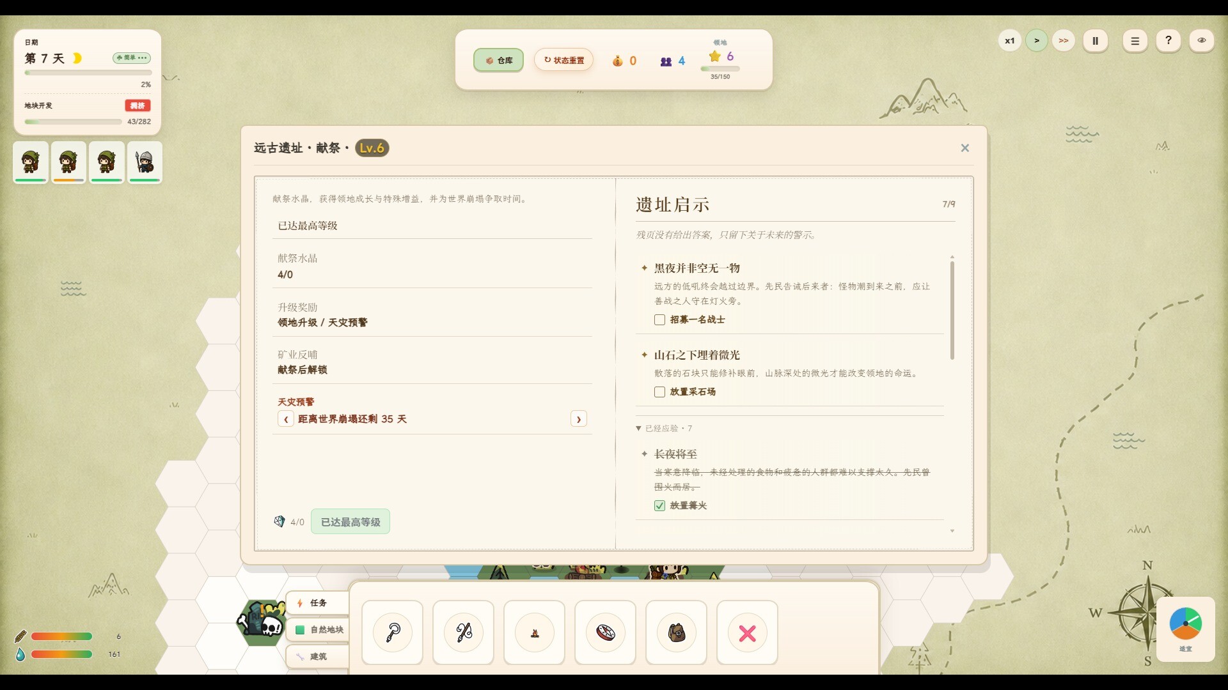Select the fishing rod task icon

463,632
